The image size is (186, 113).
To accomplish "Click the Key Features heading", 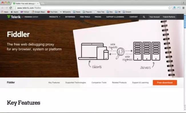I will click(x=23, y=103).
